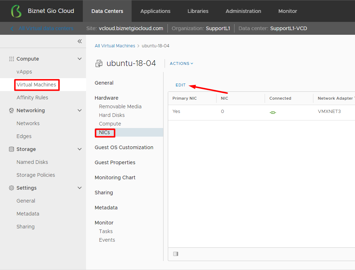
Task: Open Storage Policies in the sidebar
Action: 35,175
